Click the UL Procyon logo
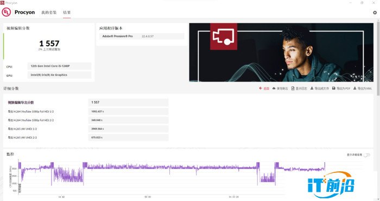This screenshot has height=201, width=380. tap(7, 12)
